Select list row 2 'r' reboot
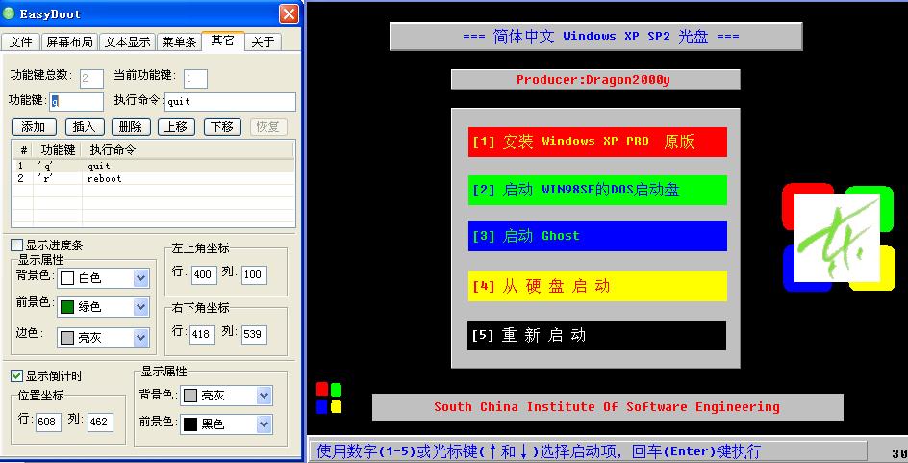The image size is (908, 463). tap(154, 178)
